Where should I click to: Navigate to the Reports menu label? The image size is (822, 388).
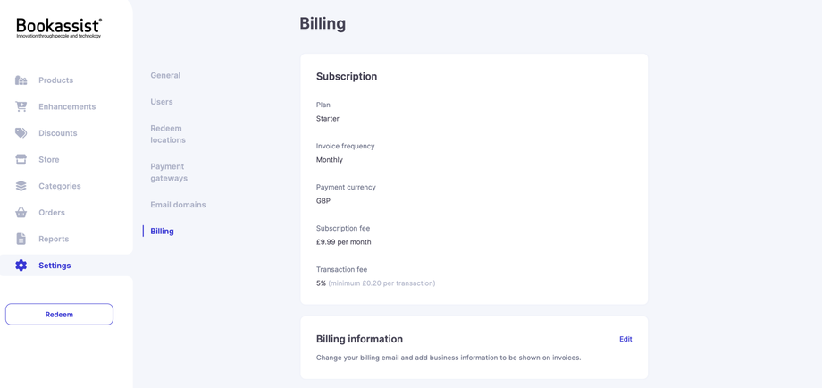coord(54,239)
